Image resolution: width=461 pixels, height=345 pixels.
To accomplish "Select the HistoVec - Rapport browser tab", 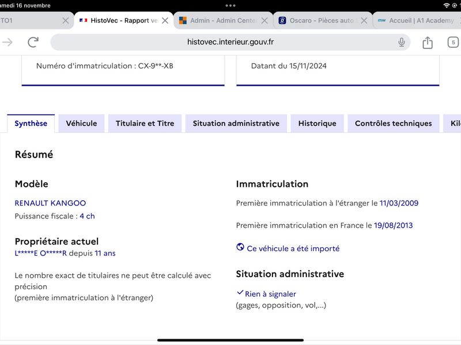I will (124, 21).
